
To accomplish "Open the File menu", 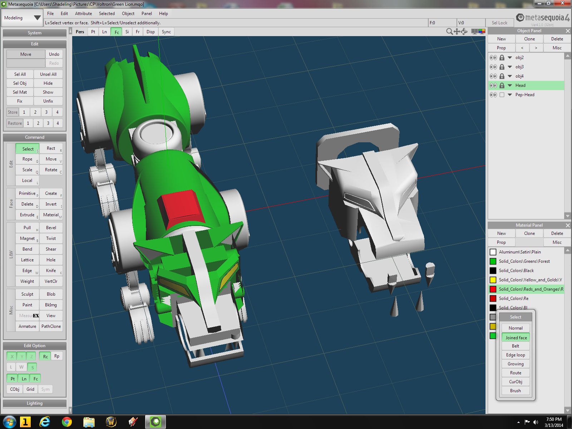I will [x=50, y=14].
